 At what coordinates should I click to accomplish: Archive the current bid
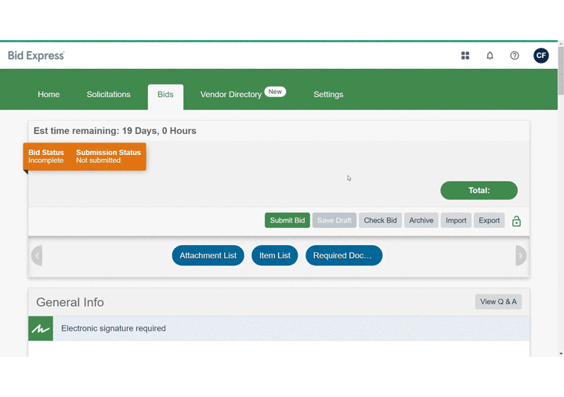(x=421, y=221)
